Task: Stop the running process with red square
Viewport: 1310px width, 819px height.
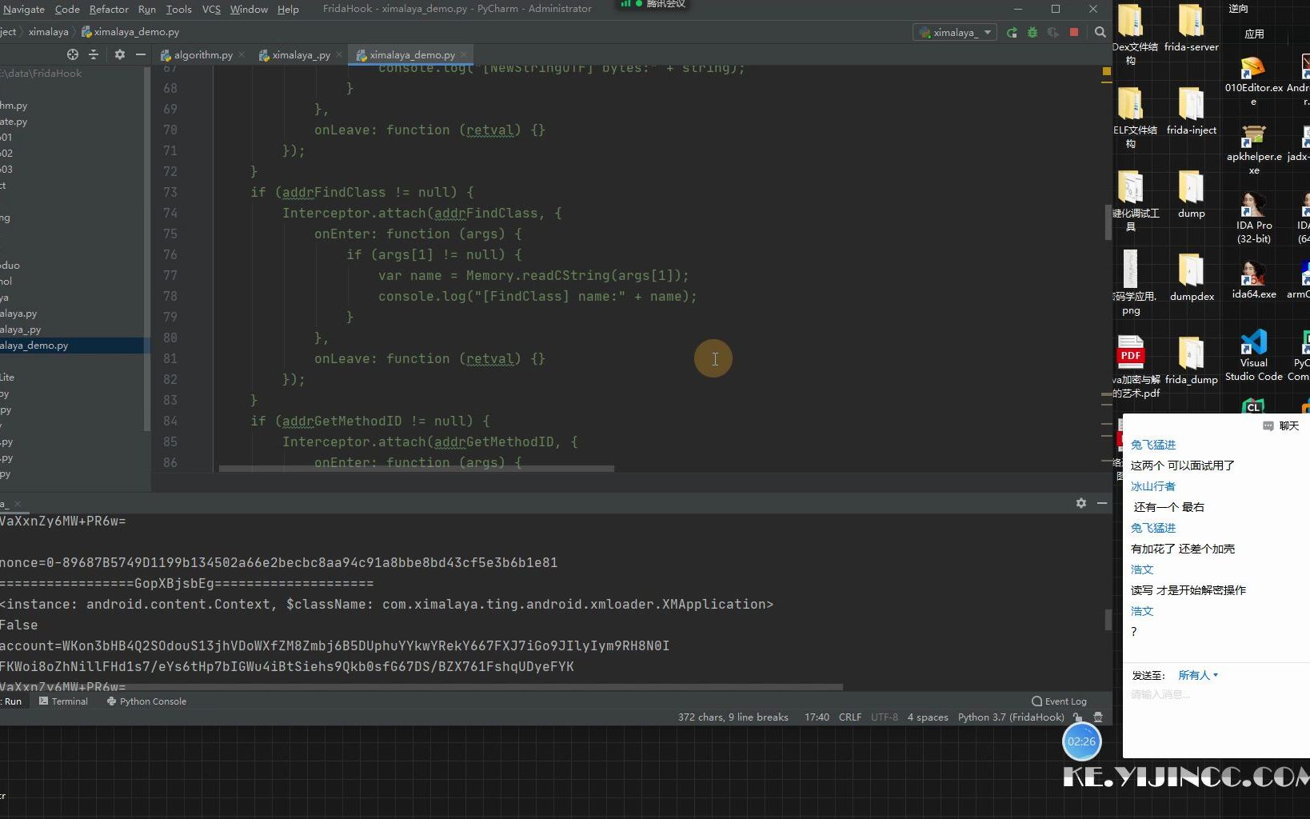Action: point(1074,32)
